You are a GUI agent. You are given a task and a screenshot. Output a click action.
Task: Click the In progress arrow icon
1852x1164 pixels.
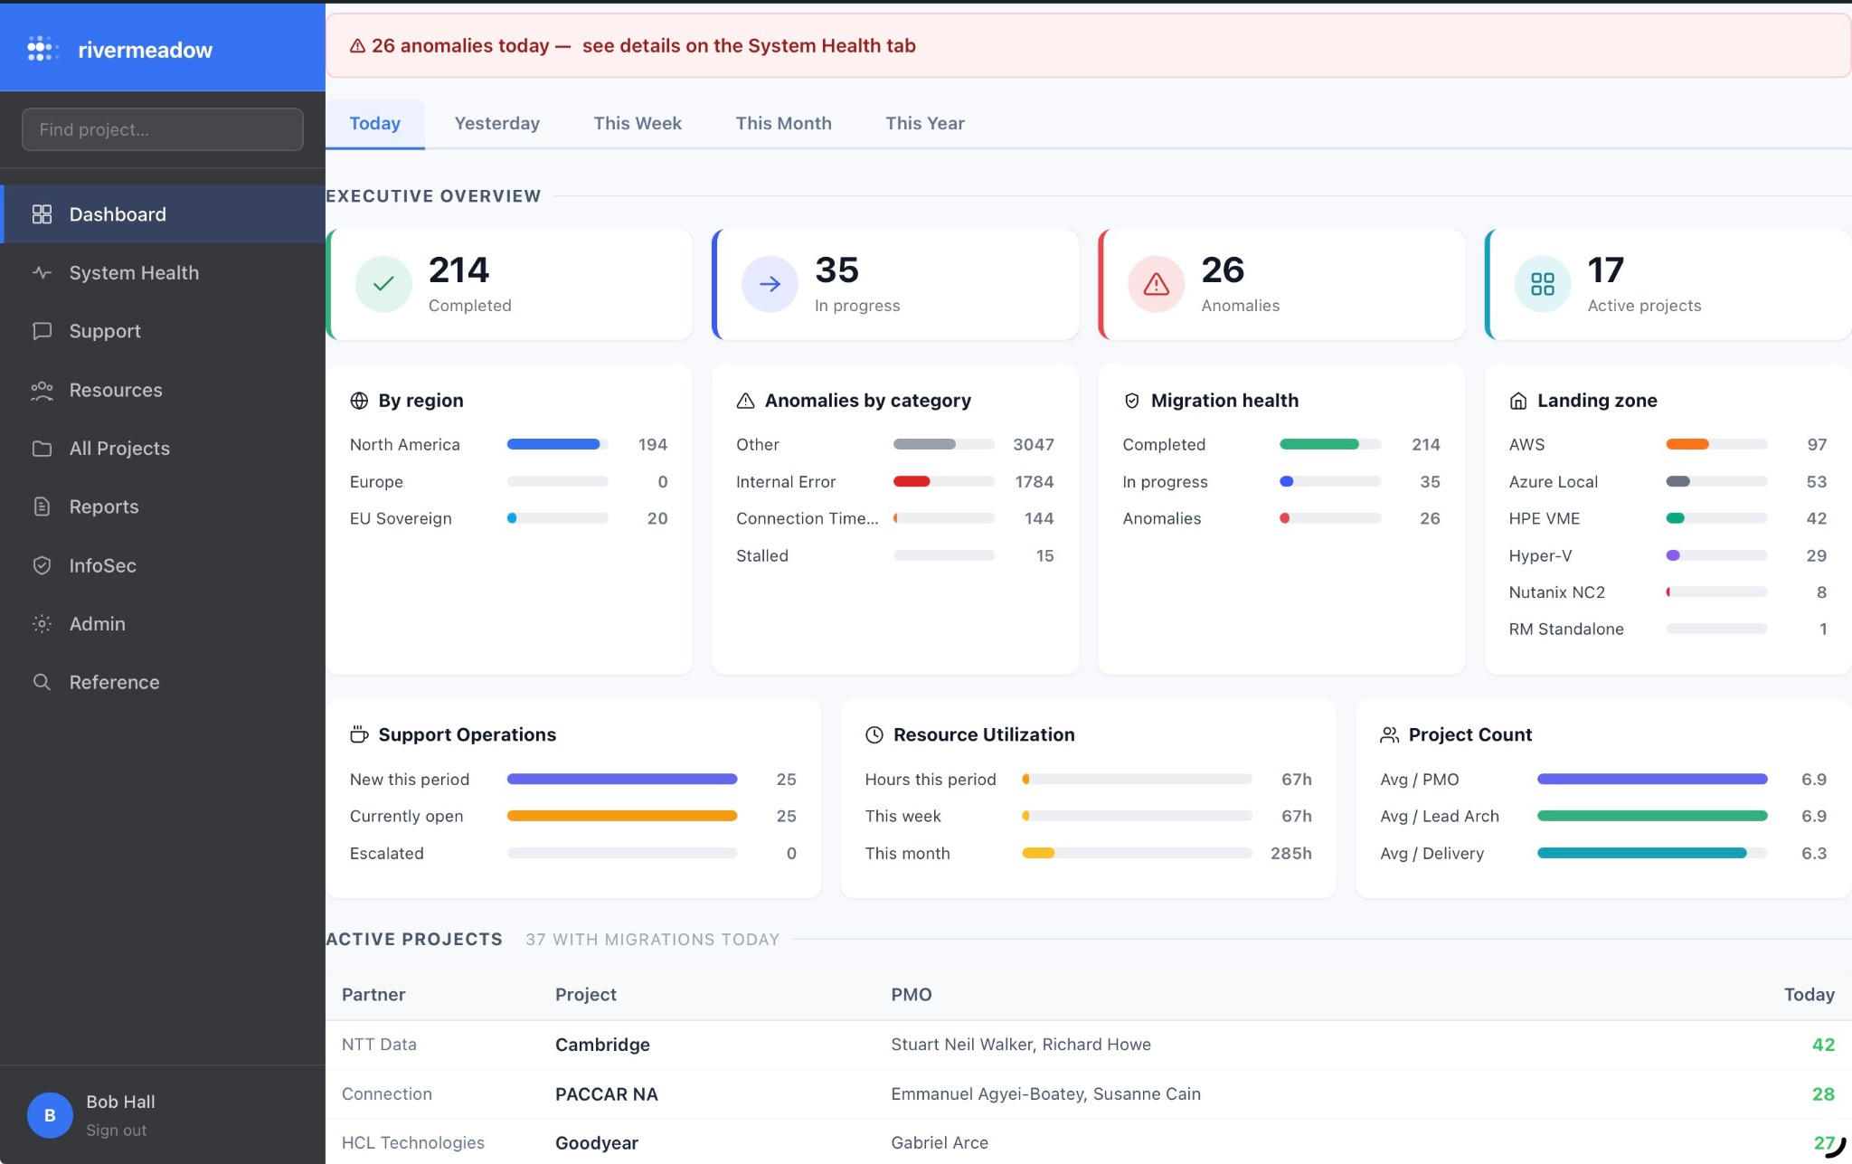tap(770, 284)
